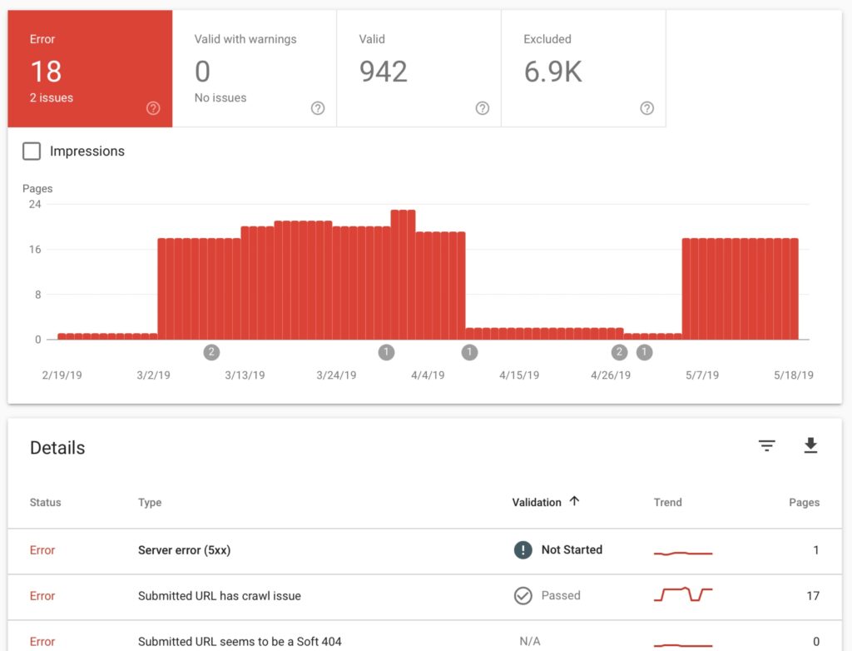Image resolution: width=852 pixels, height=651 pixels.
Task: Click the Not Started validation status icon
Action: [x=523, y=549]
